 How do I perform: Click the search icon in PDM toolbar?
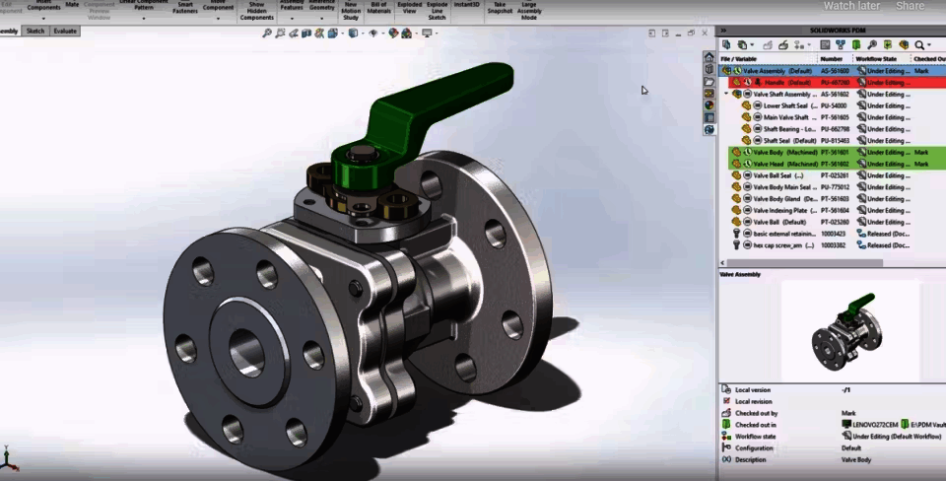919,45
